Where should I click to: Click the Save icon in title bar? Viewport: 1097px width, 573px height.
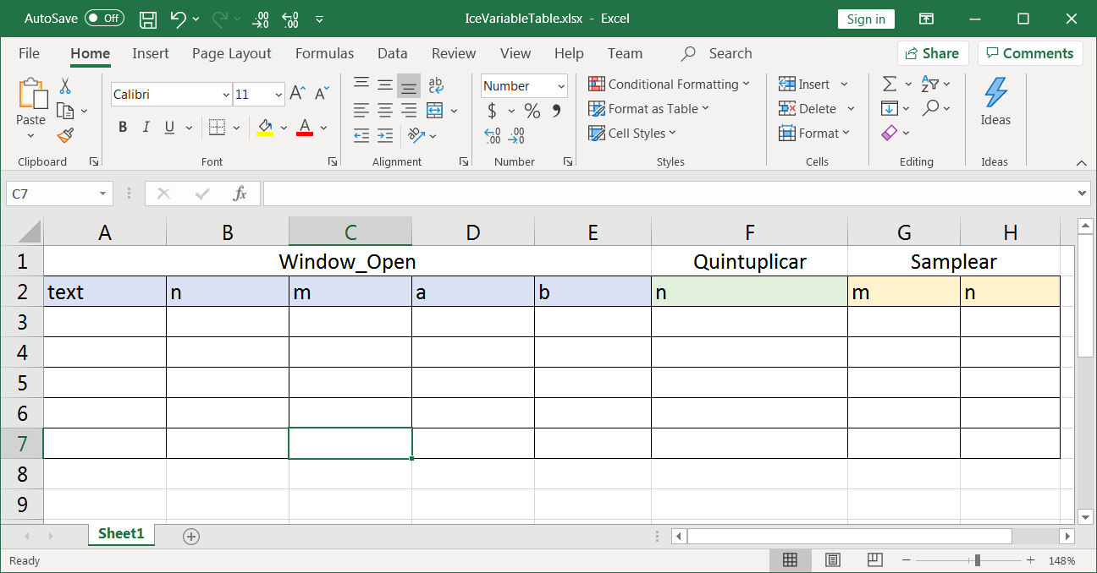pyautogui.click(x=148, y=19)
